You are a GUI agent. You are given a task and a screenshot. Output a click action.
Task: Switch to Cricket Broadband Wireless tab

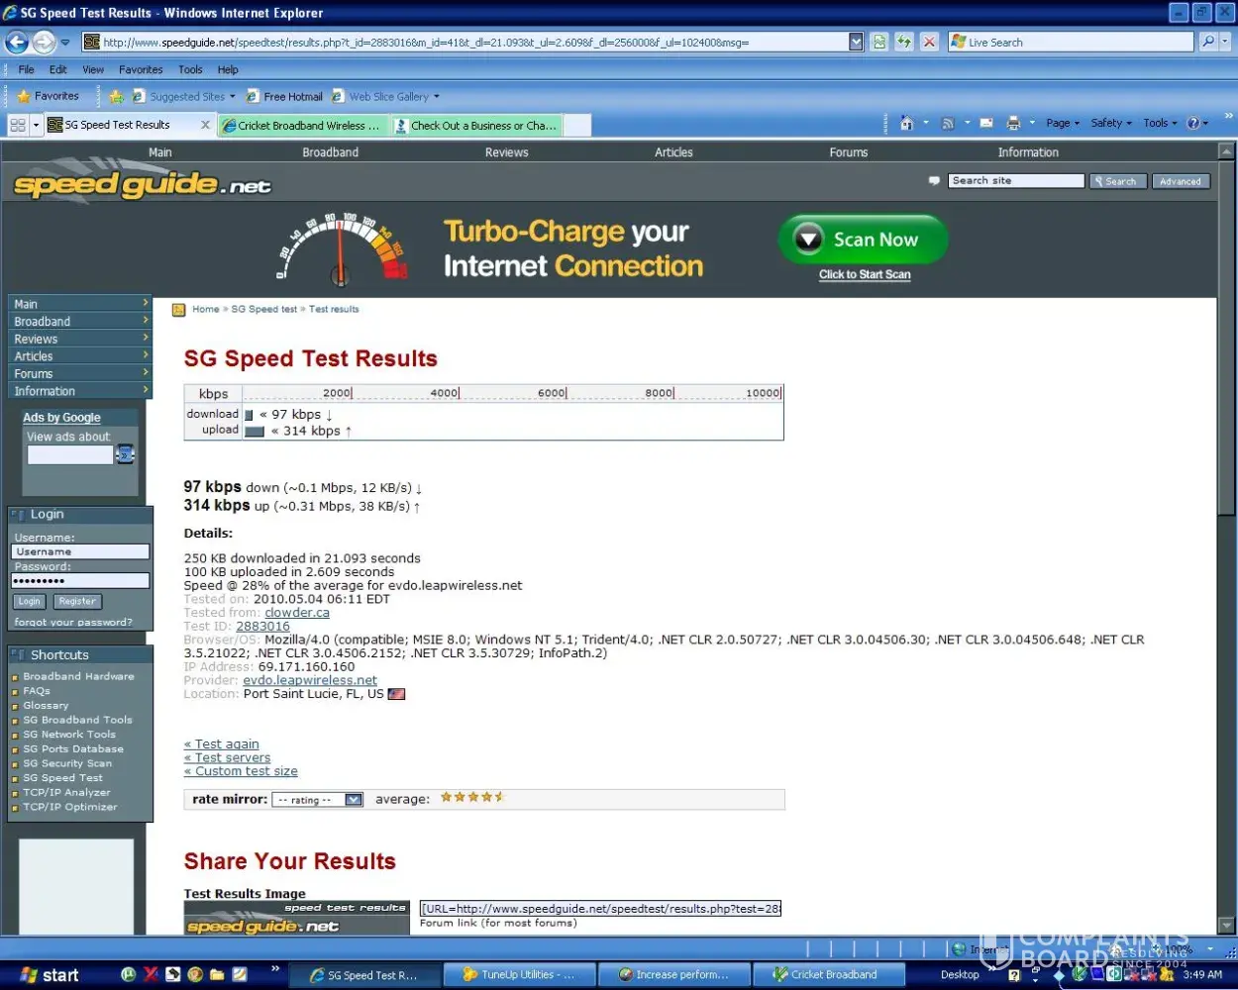click(304, 126)
